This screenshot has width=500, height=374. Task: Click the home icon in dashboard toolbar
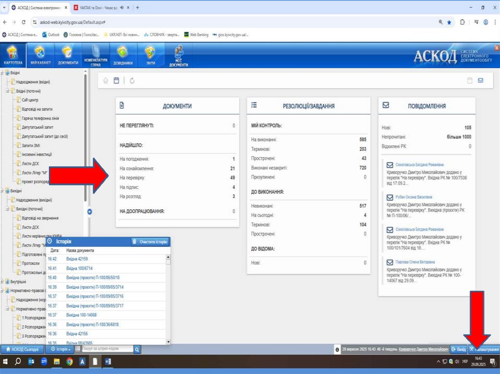click(x=105, y=80)
